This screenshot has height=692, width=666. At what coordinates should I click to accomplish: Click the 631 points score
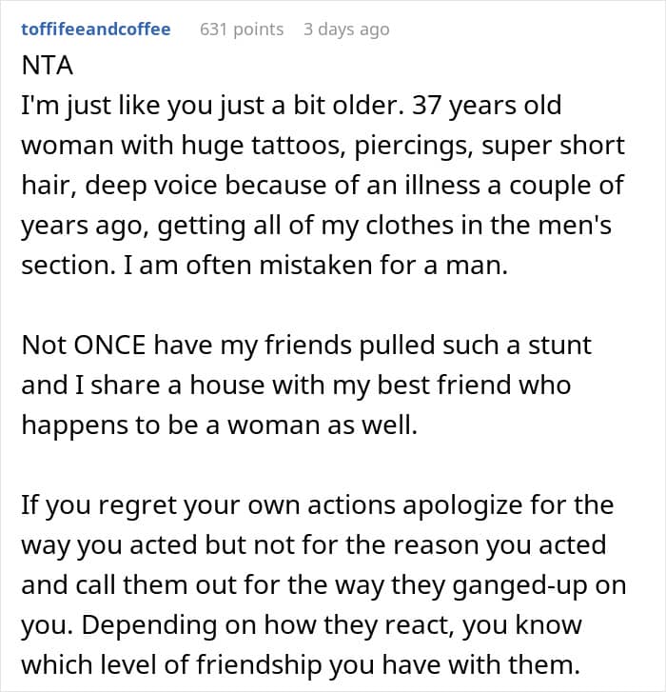tap(242, 30)
